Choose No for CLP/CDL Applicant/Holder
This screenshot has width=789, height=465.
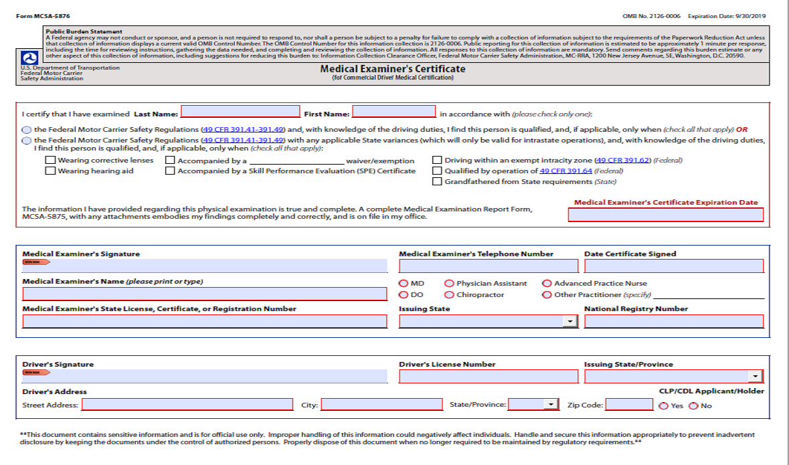tap(694, 406)
